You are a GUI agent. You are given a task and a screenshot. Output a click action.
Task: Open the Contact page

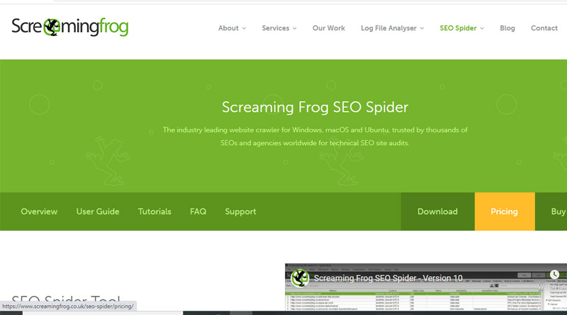[544, 28]
